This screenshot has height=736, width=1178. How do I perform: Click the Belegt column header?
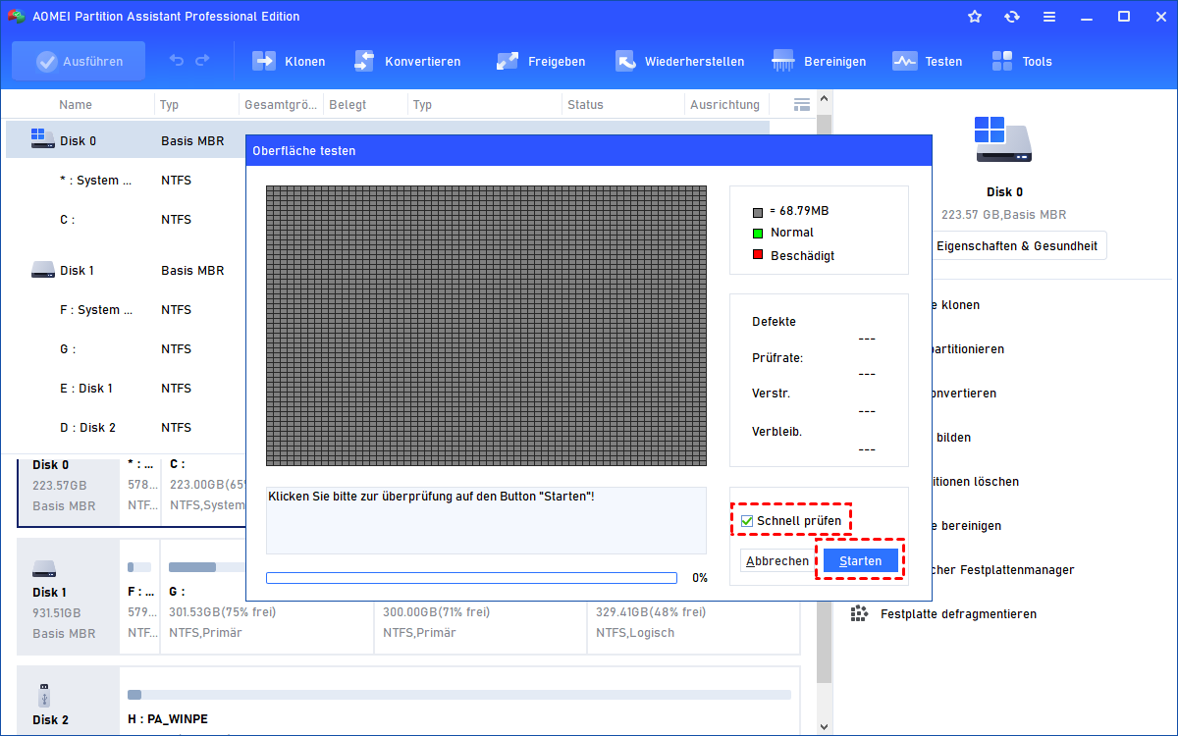(348, 104)
